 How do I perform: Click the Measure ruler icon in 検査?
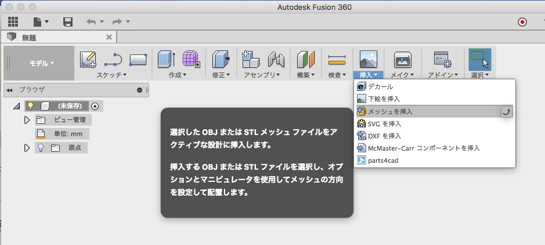coord(337,60)
